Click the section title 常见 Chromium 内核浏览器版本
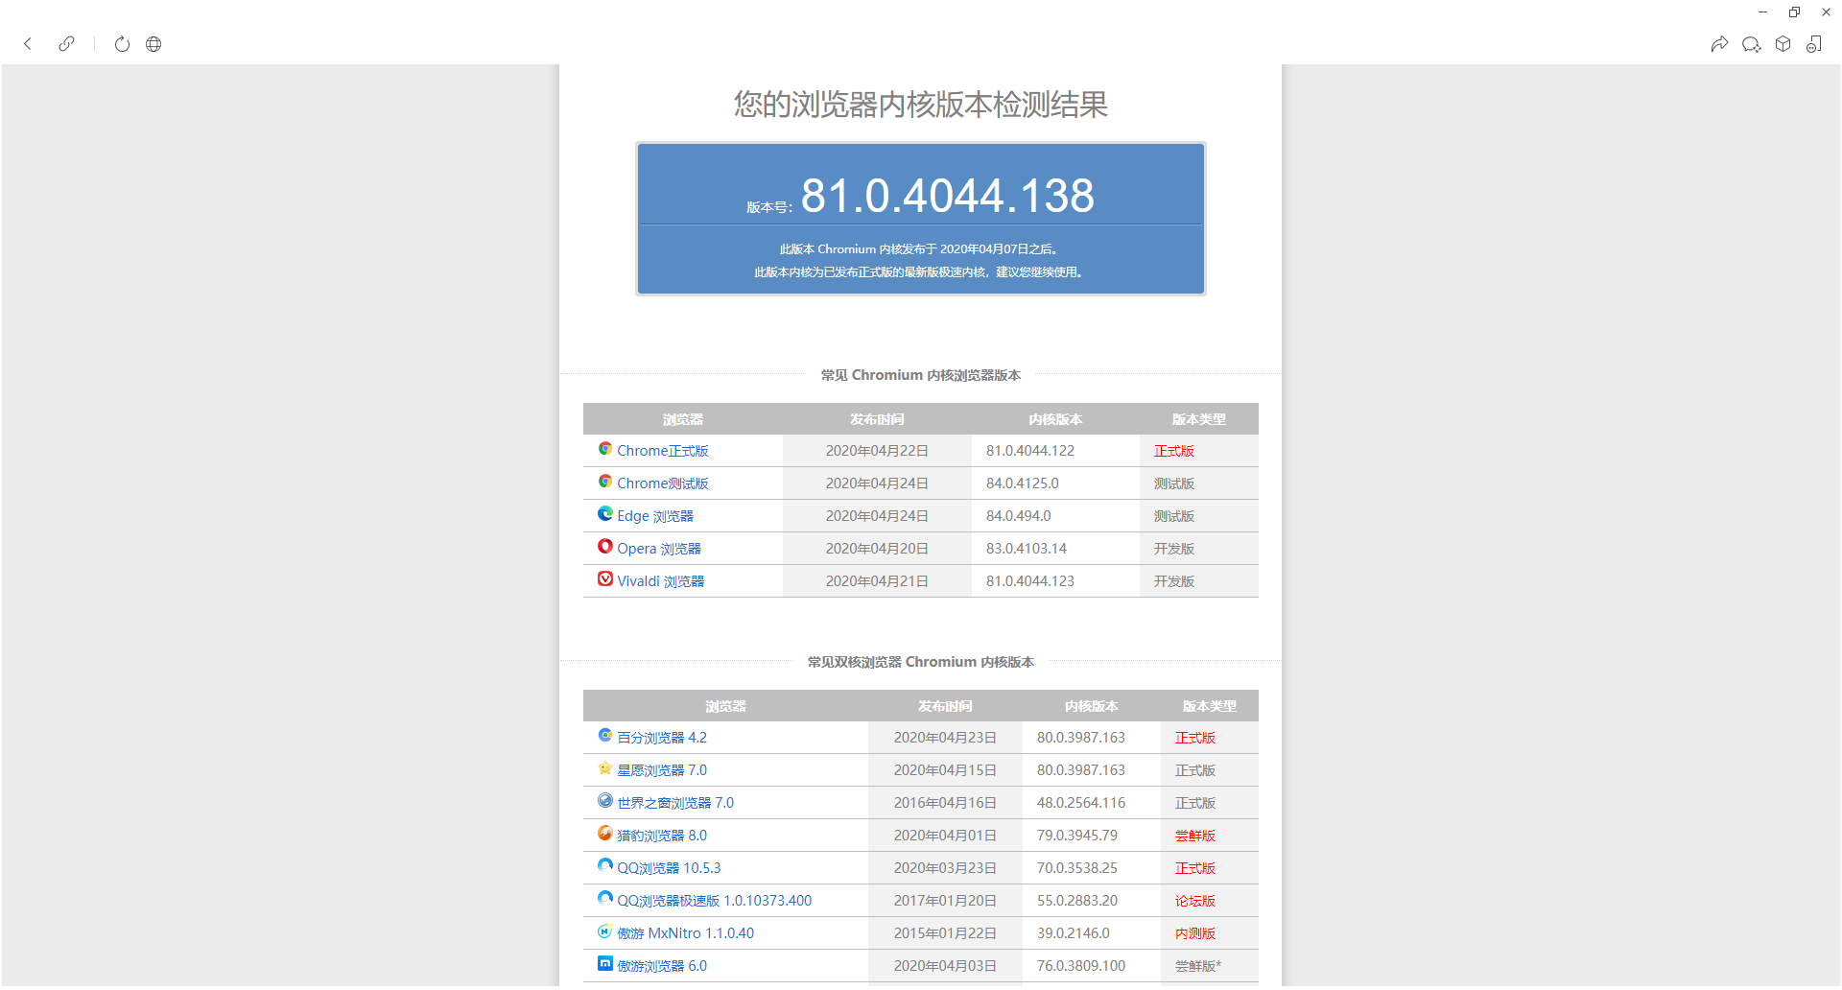This screenshot has width=1842, height=990. pyautogui.click(x=921, y=375)
